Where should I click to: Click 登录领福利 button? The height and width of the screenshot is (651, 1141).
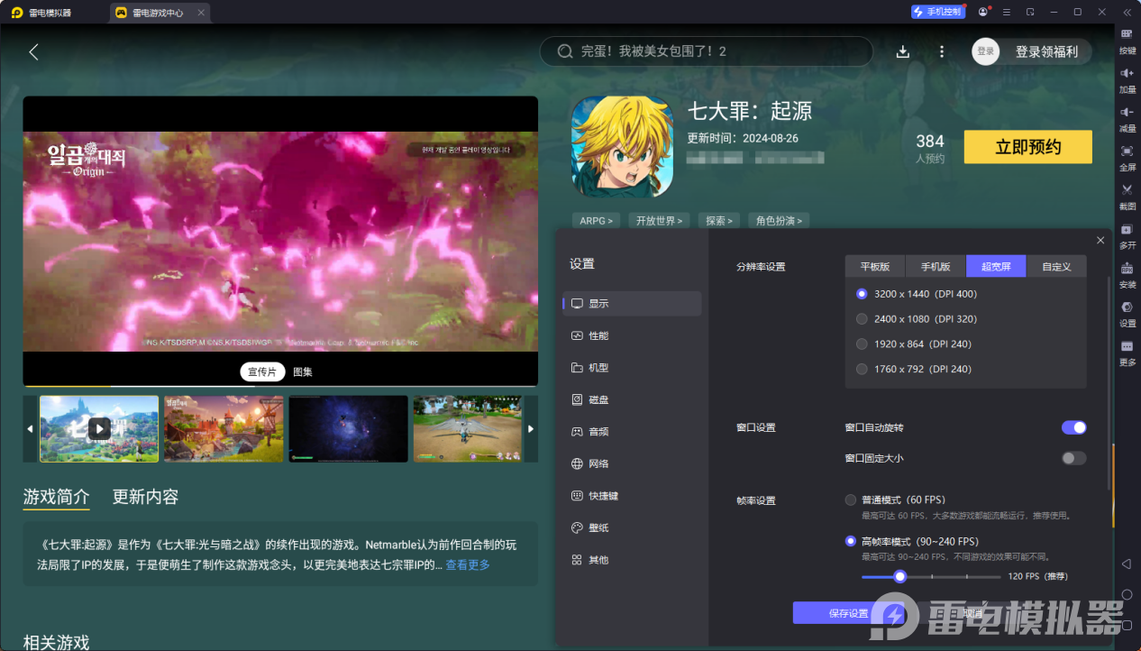pyautogui.click(x=1046, y=51)
